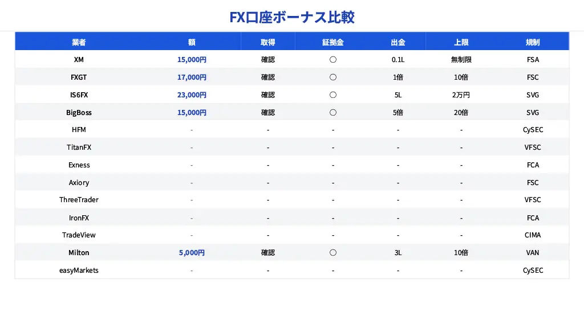Select the 無制限 limit cell for XM

click(461, 60)
